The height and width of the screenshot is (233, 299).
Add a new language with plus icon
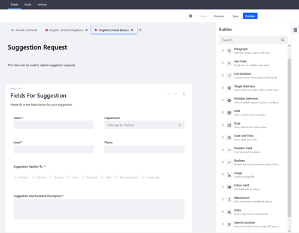(140, 30)
